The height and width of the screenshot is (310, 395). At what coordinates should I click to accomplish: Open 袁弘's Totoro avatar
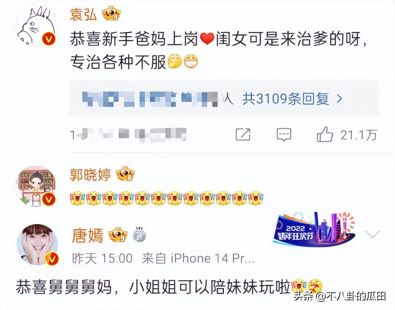click(36, 25)
